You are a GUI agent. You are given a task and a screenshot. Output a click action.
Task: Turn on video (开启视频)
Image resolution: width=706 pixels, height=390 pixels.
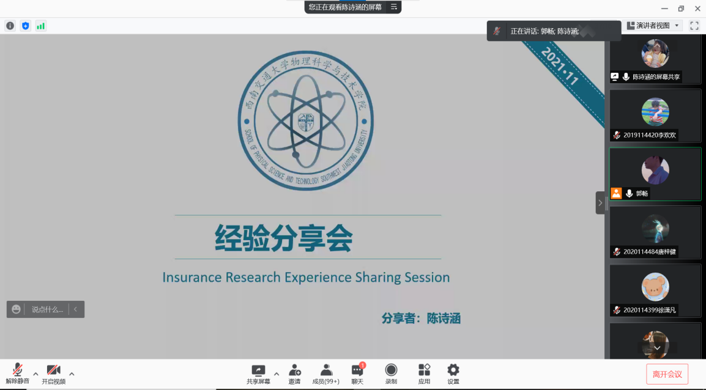point(53,373)
